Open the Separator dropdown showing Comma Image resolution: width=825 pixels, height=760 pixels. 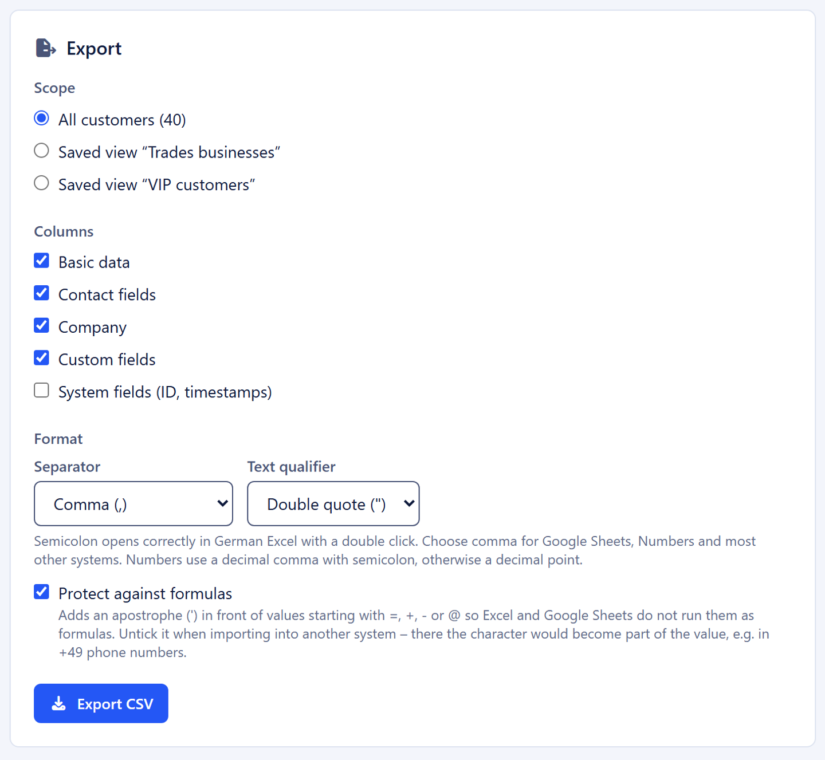(133, 503)
